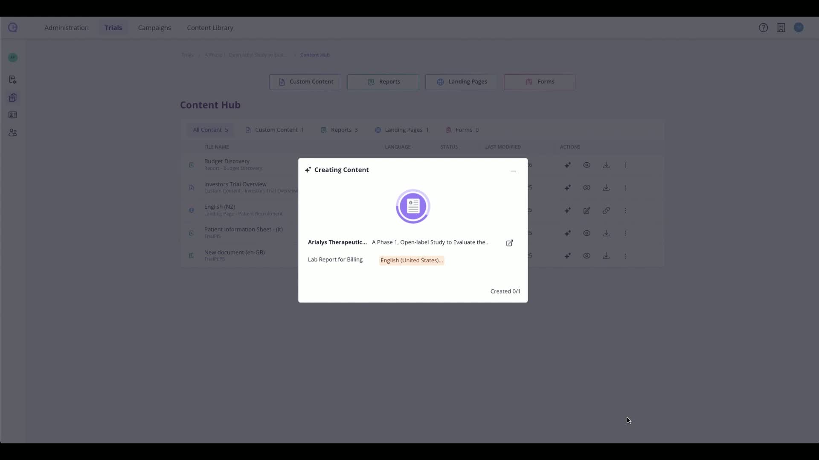This screenshot has height=460, width=819.
Task: Preview New document (en-GB) eye icon
Action: point(587,256)
